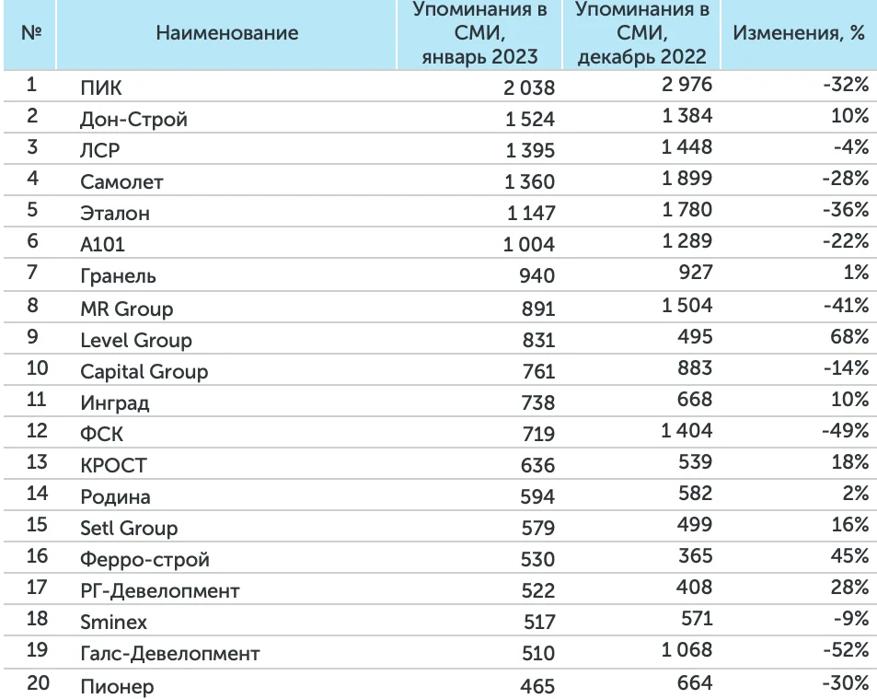Click the "Ферро-строй" name cell
The width and height of the screenshot is (877, 699).
145,559
